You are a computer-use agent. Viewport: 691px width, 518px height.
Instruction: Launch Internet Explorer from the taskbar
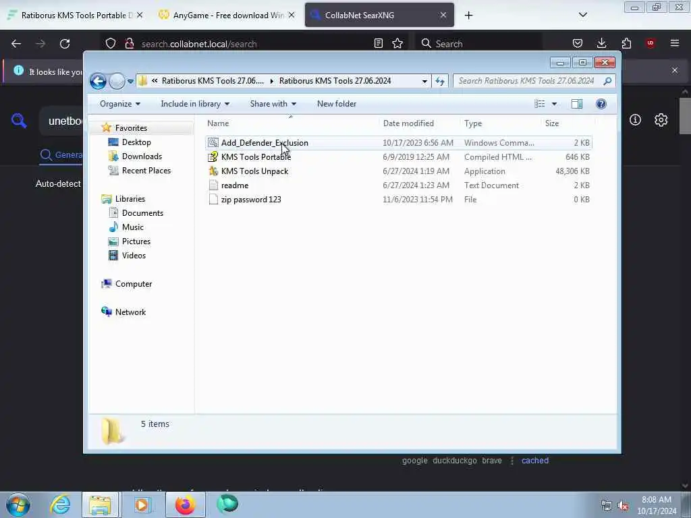click(60, 505)
